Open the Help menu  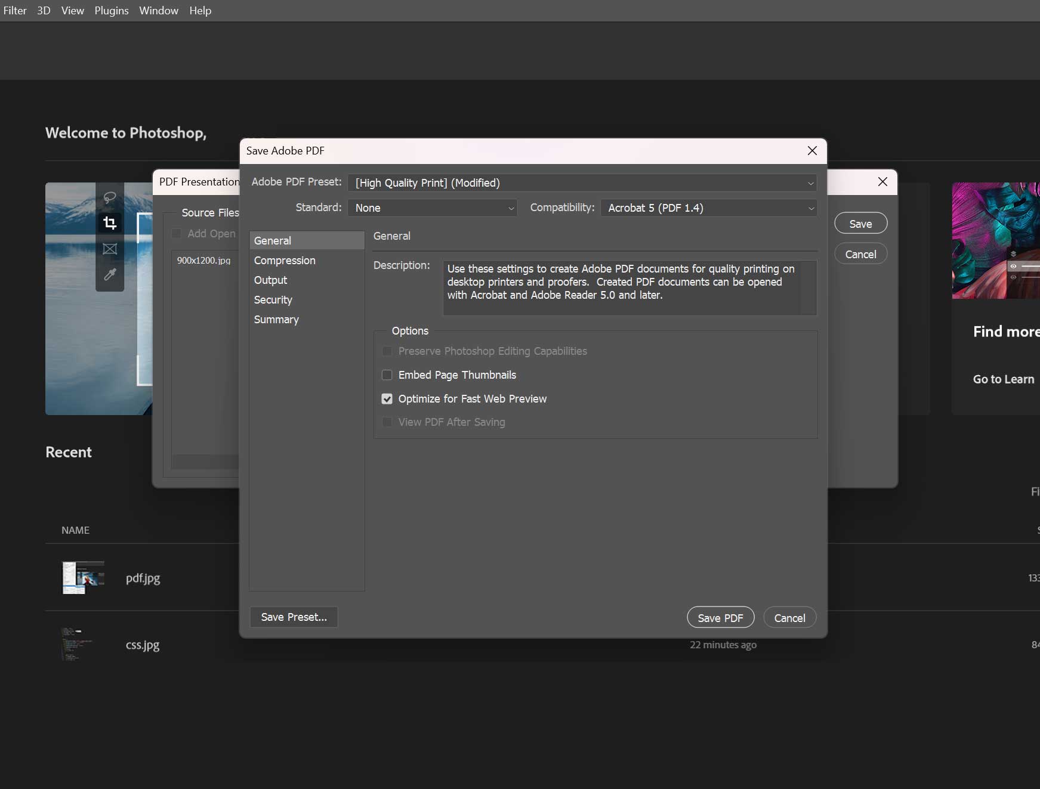(x=200, y=11)
